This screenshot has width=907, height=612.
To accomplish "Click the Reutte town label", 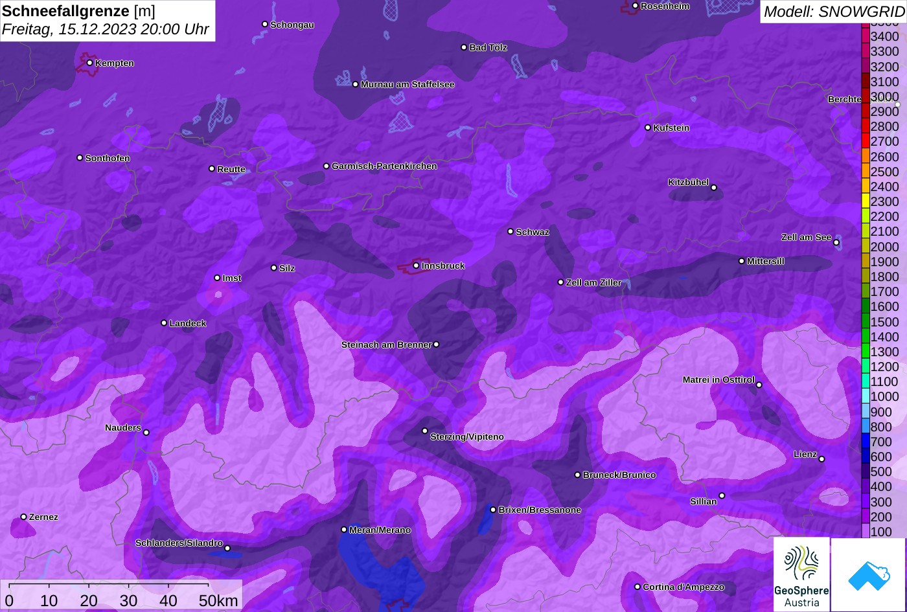I will coord(231,169).
